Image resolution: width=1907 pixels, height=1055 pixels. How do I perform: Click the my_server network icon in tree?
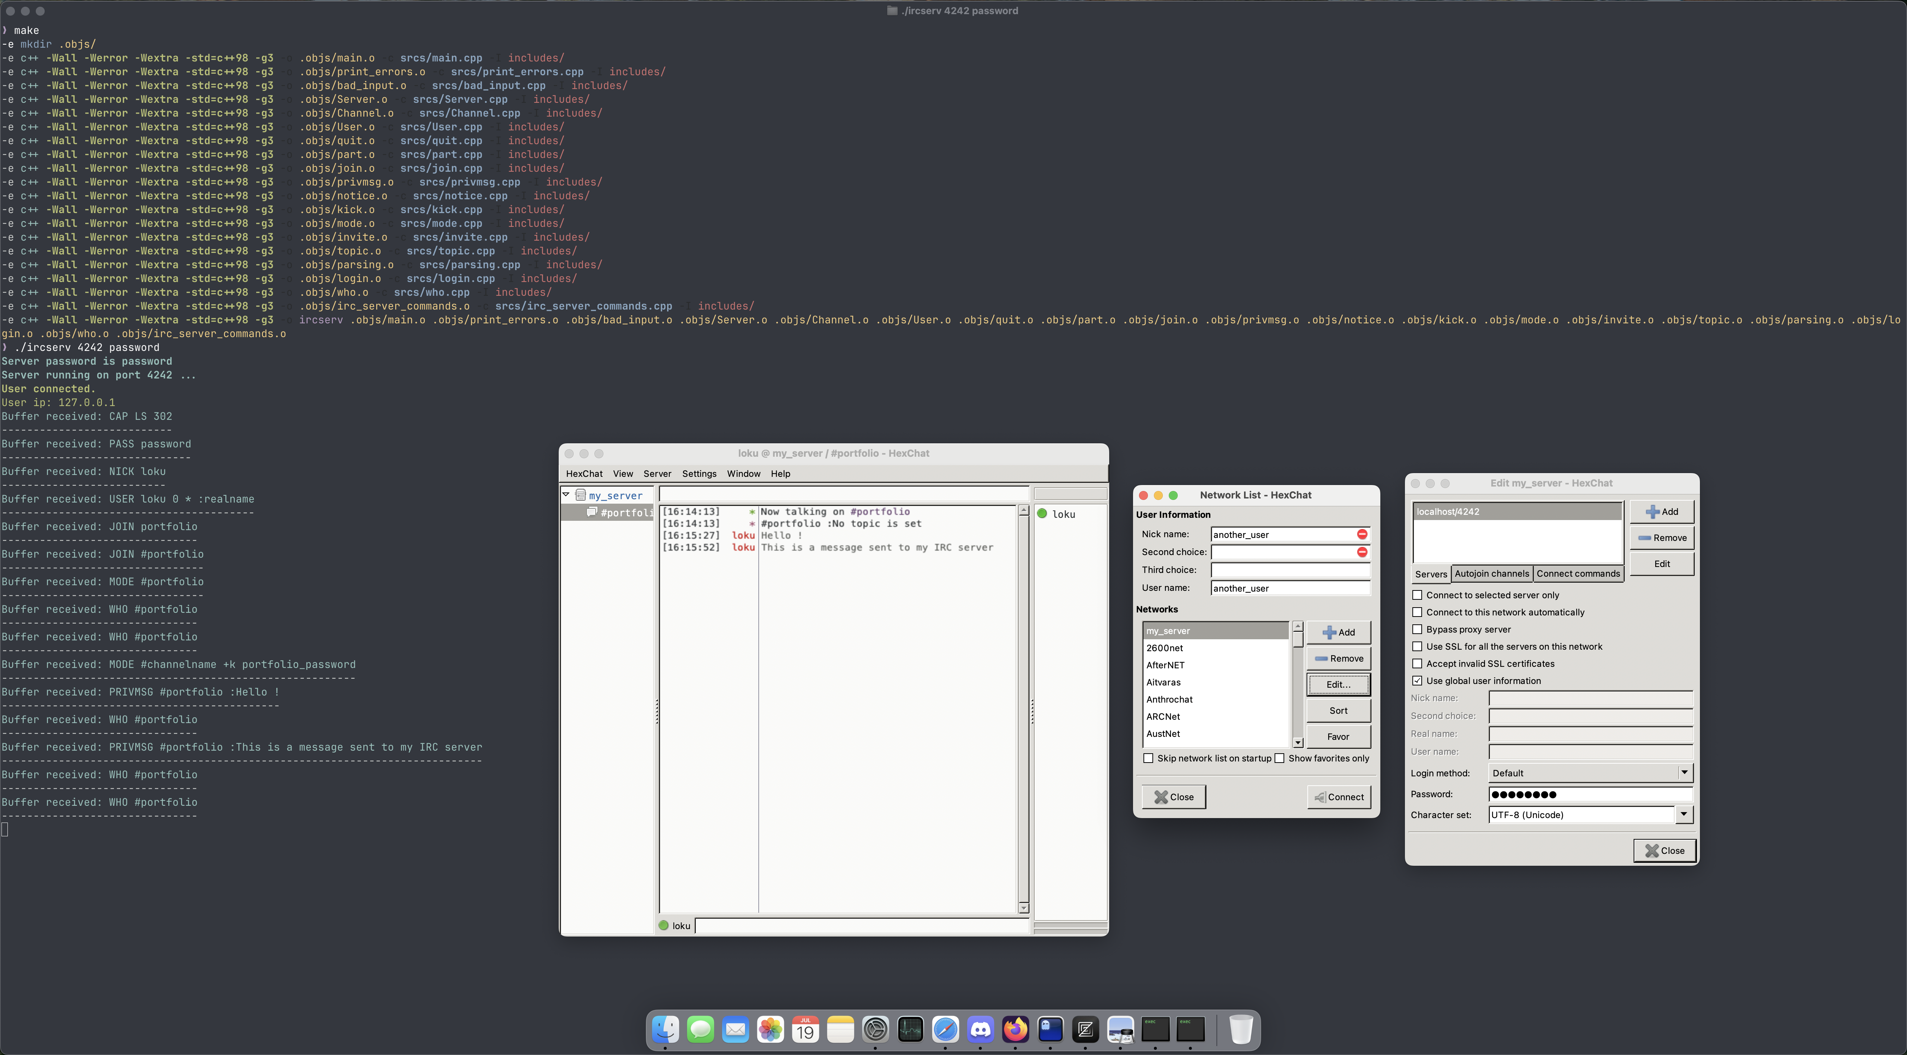(x=580, y=495)
